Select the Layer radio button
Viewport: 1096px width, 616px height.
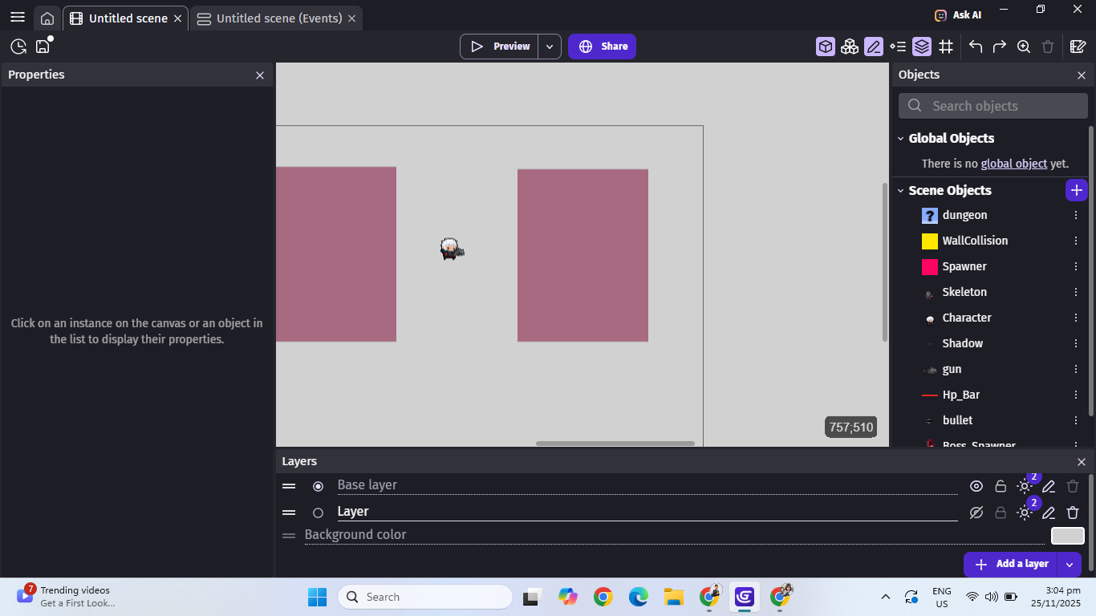coord(318,513)
